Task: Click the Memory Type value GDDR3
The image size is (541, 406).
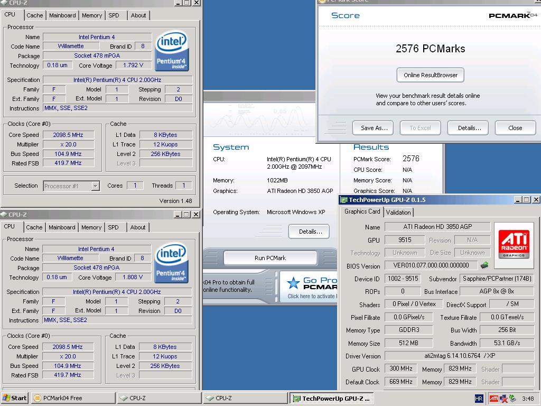Action: coord(409,330)
